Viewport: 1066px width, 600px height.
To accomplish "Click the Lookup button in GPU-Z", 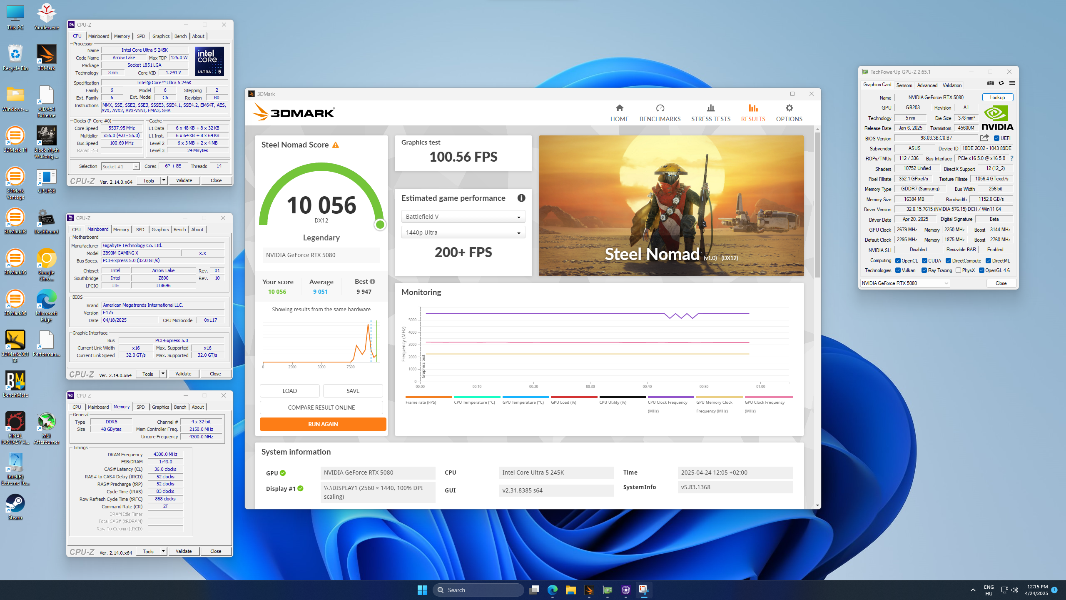I will pos(997,97).
